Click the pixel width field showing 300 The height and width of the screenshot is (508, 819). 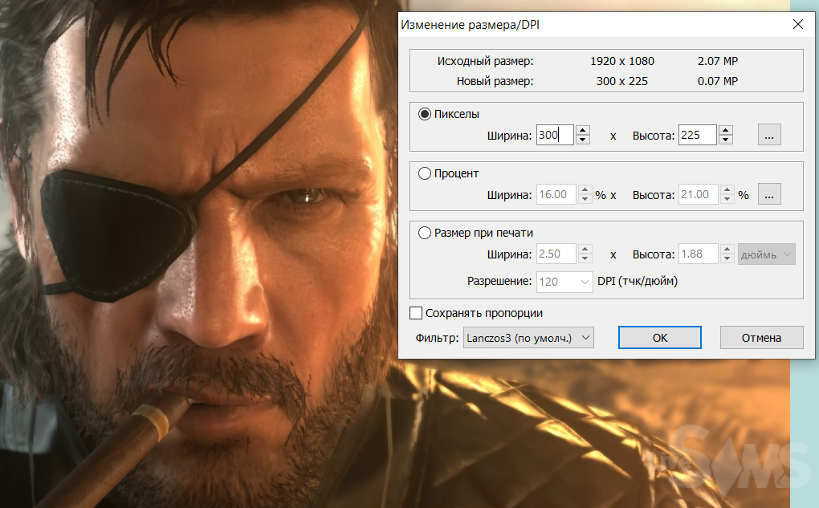(555, 135)
